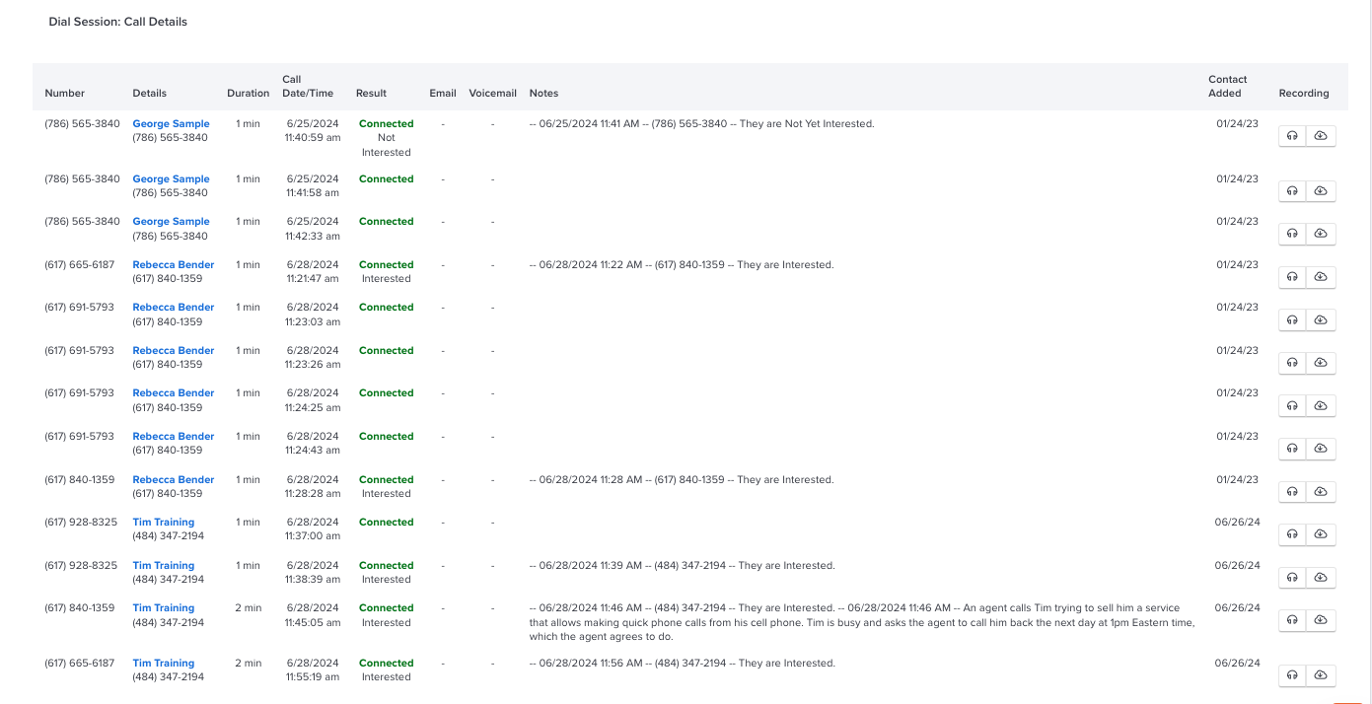Listen to Rebecca Bender's 11:24:43 am recording

tap(1292, 449)
